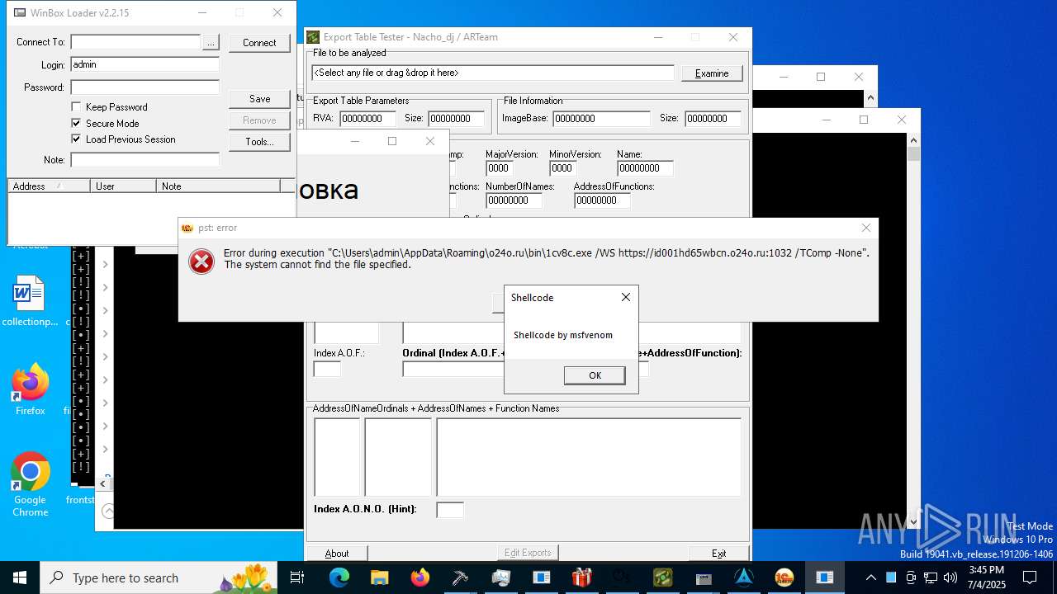The width and height of the screenshot is (1057, 594).
Task: Uncheck Load Previous Session
Action: (x=76, y=139)
